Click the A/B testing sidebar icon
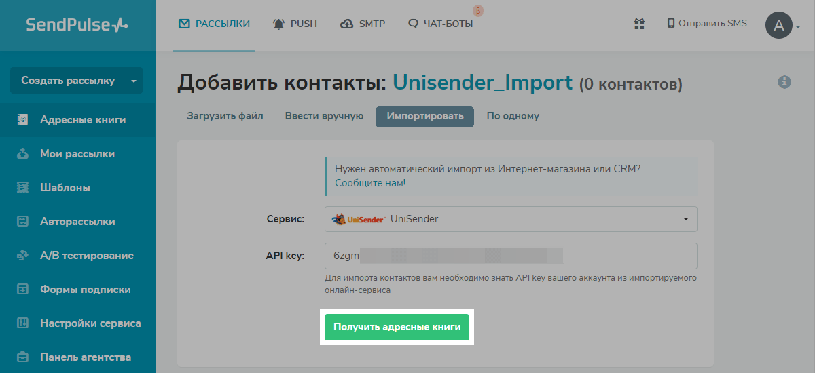 pos(22,256)
